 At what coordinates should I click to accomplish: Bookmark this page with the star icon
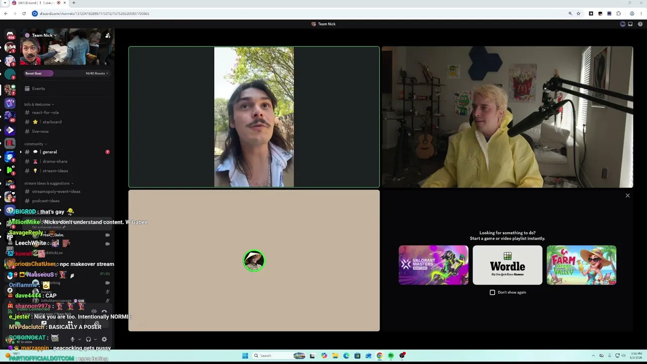pos(578,14)
